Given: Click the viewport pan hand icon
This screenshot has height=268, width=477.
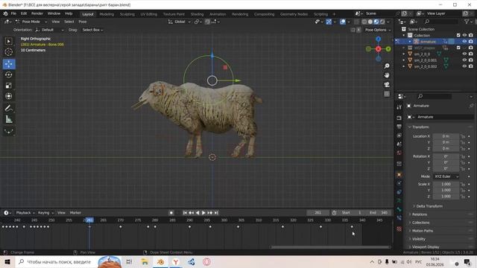Looking at the screenshot, I should (x=387, y=75).
